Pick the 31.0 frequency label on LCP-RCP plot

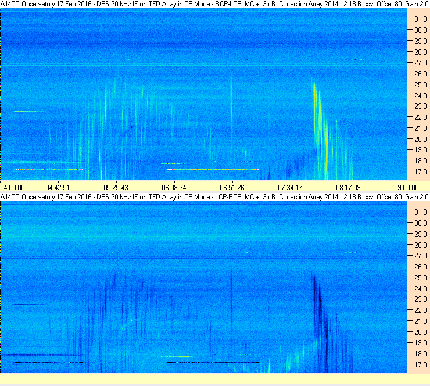(x=421, y=212)
